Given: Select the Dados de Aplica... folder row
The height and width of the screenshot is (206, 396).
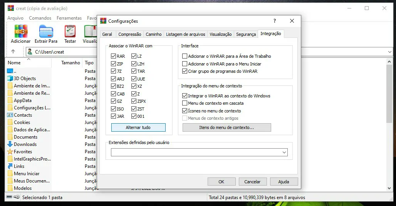Looking at the screenshot, I should (x=28, y=129).
